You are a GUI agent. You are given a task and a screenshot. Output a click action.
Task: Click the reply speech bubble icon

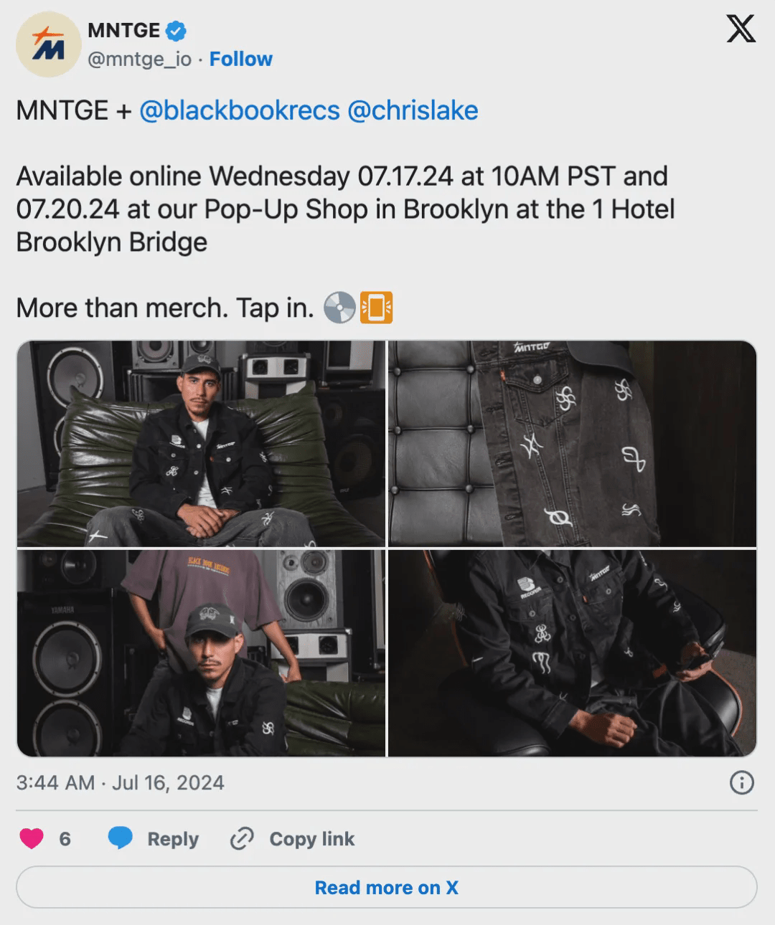(121, 838)
